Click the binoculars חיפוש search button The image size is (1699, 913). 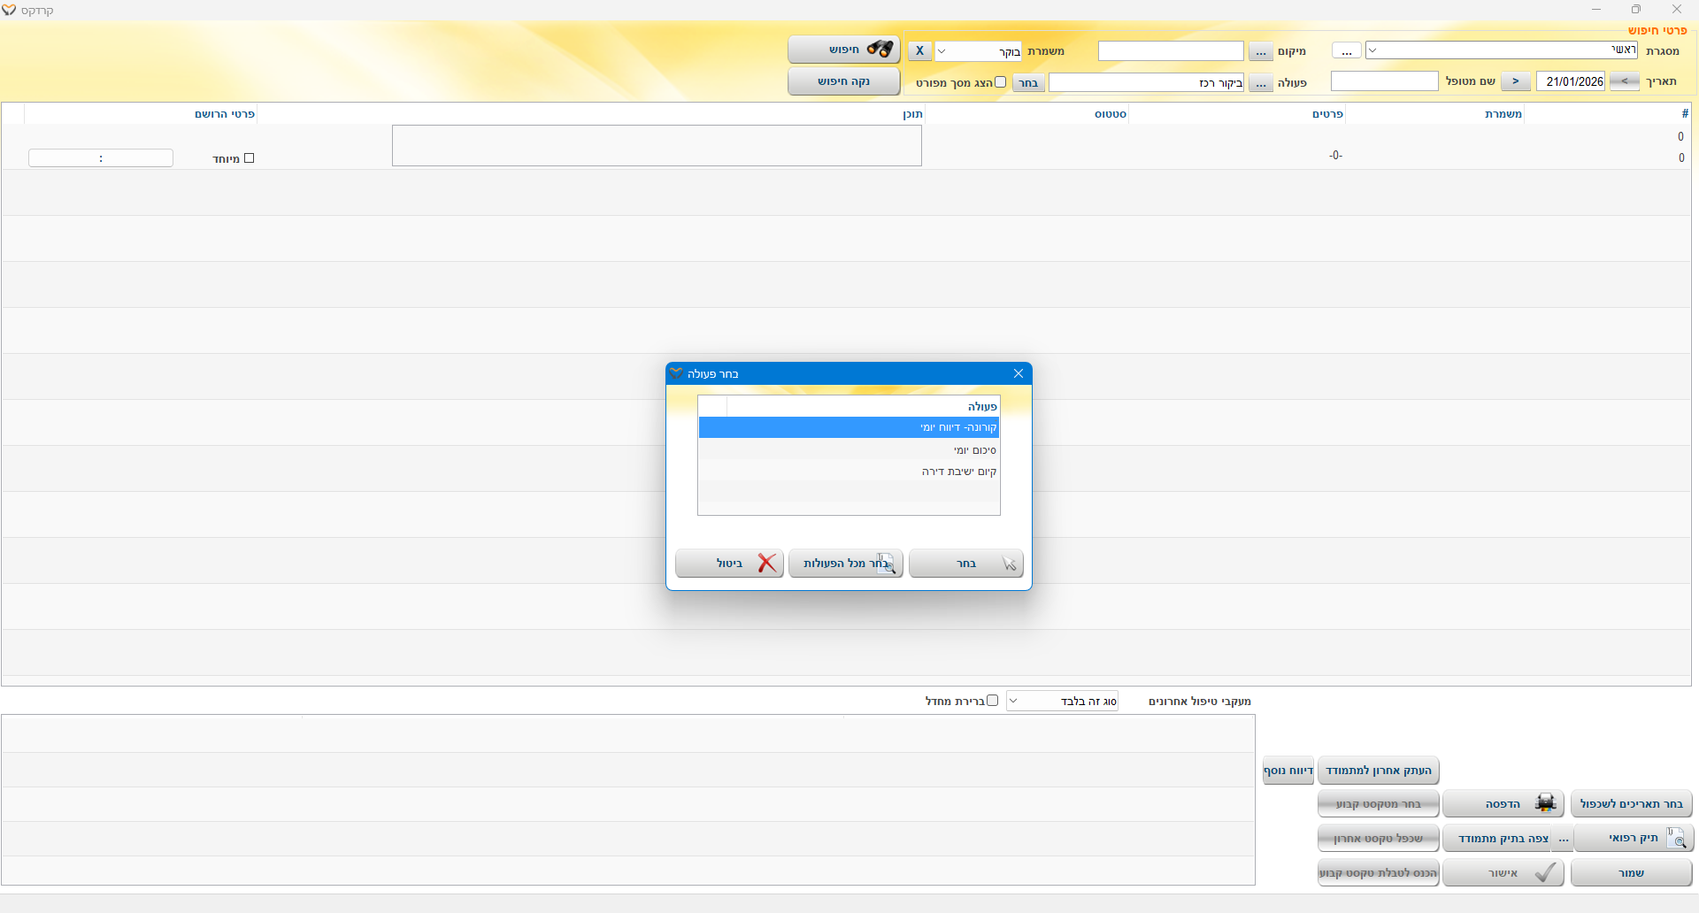[x=844, y=50]
